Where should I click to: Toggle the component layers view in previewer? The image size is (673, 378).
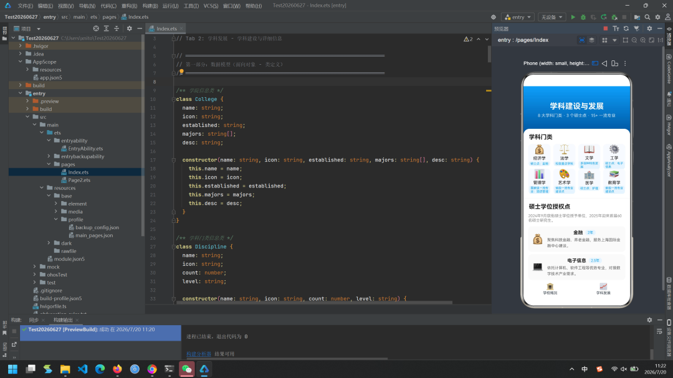point(592,40)
